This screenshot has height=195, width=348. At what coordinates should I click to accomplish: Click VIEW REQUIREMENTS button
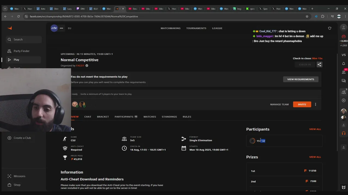pos(301,79)
